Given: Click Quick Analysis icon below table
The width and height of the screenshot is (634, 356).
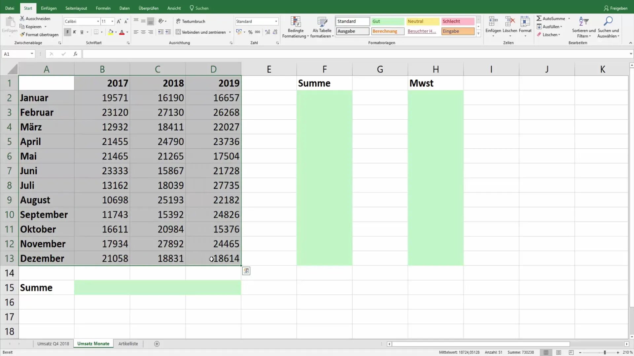Looking at the screenshot, I should pyautogui.click(x=246, y=271).
